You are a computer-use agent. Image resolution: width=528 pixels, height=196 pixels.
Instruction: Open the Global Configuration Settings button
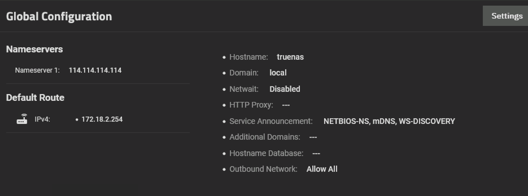507,16
